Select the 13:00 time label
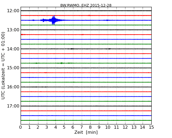Image resolution: width=172 pixels, height=138 pixels. [13, 30]
